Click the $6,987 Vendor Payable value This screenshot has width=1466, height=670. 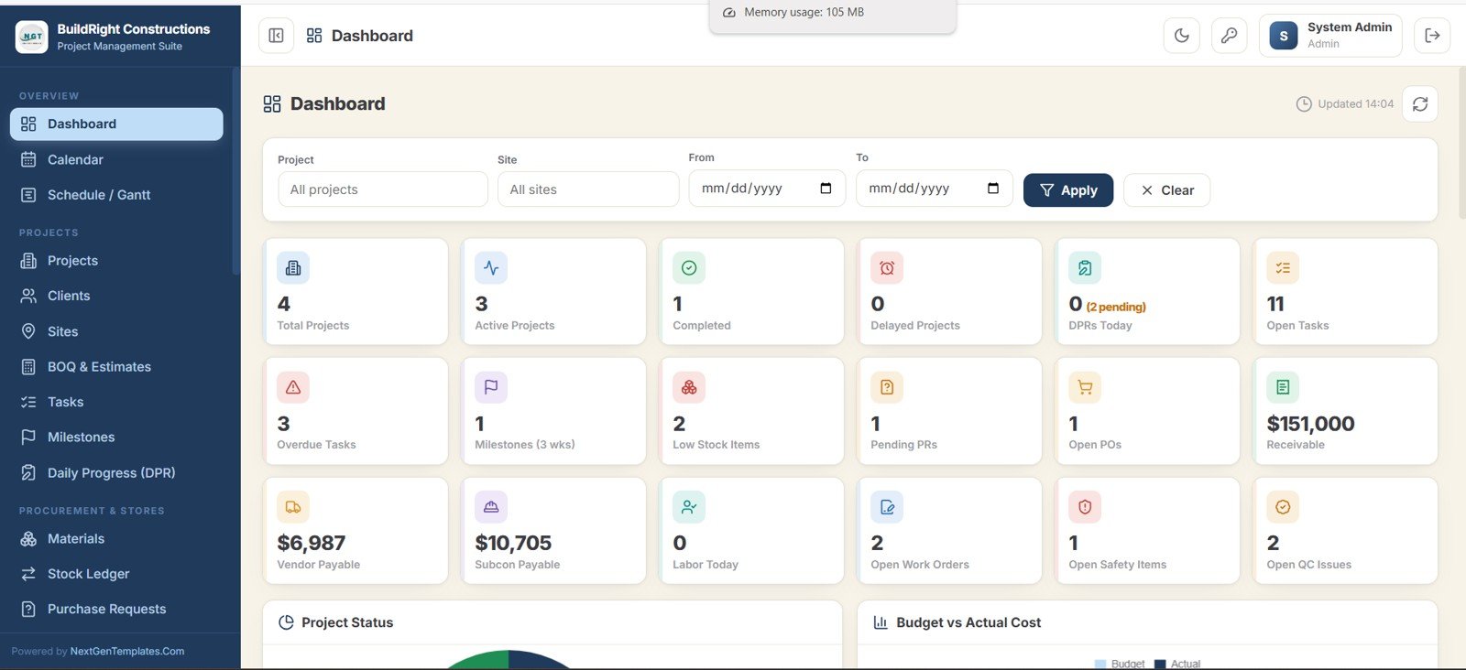point(312,544)
